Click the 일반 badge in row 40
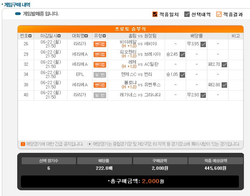 tap(100, 95)
